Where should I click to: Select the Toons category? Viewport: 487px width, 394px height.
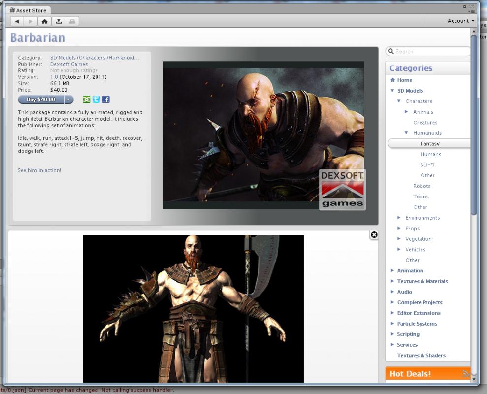coord(421,197)
